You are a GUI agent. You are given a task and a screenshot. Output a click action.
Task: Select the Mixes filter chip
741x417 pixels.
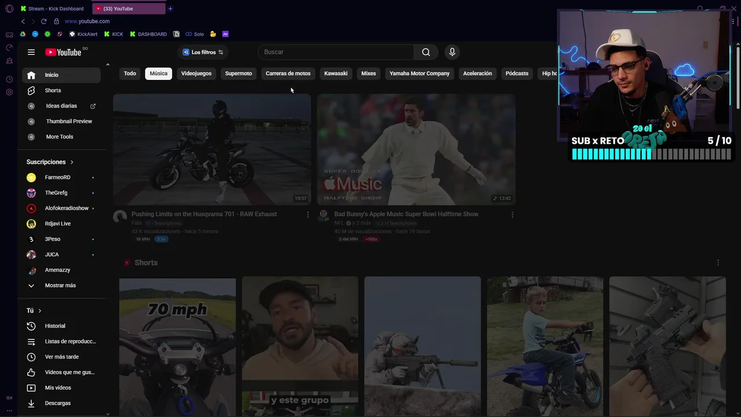coord(369,74)
